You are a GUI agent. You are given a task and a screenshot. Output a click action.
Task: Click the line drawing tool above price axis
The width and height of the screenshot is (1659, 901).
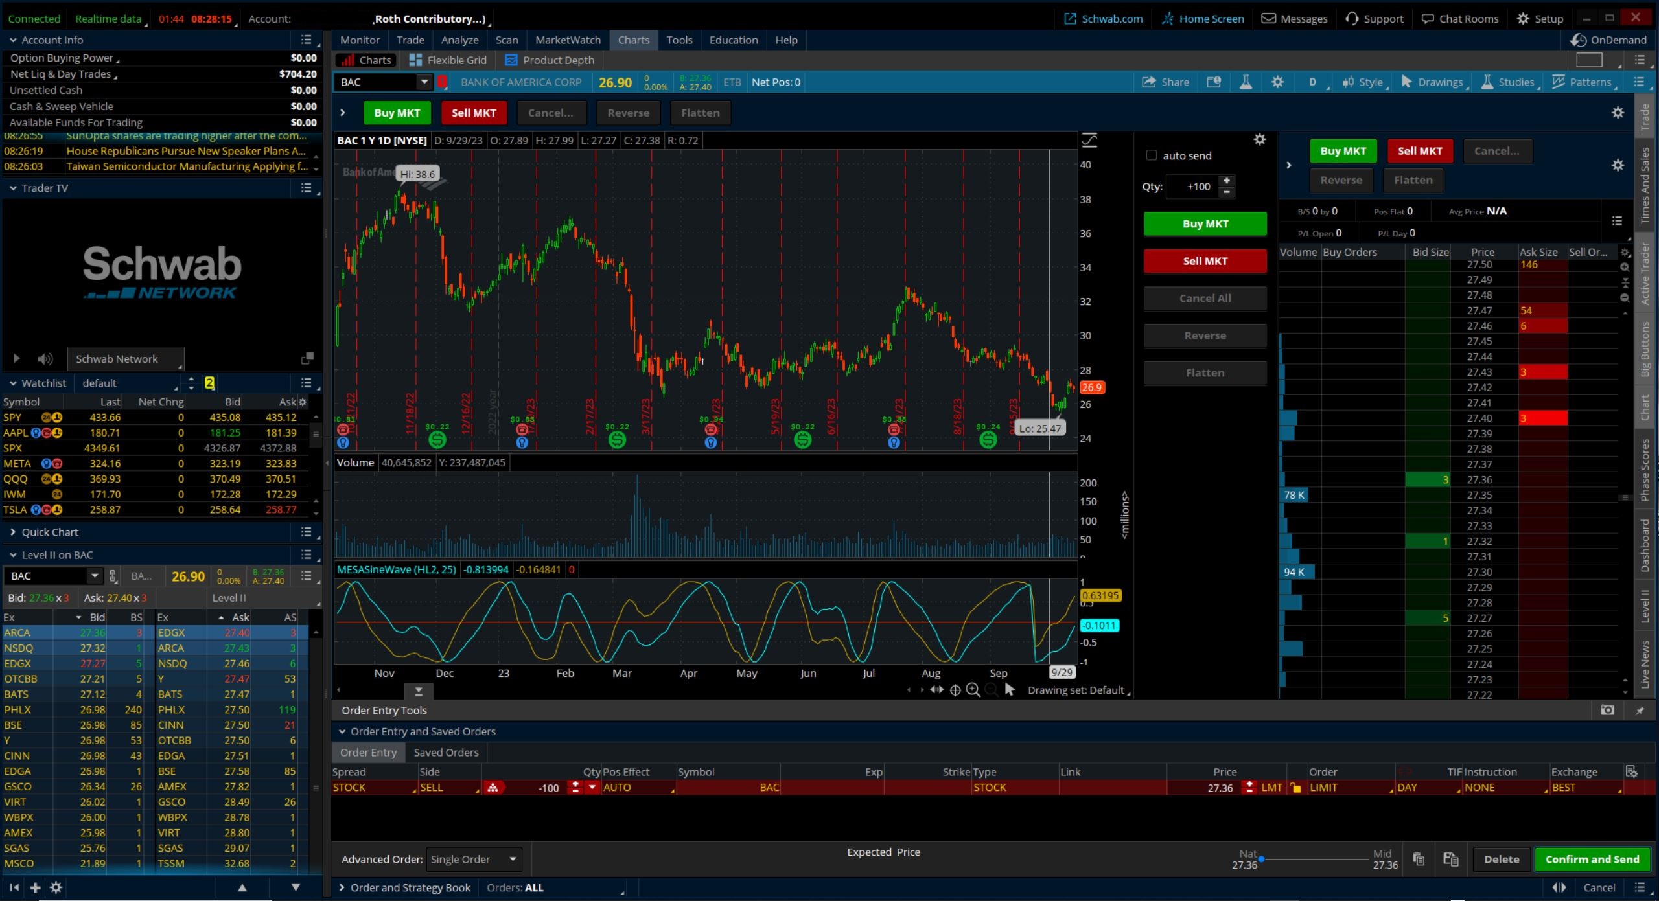coord(1089,140)
